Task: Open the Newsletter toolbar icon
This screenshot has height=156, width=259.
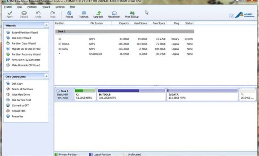Action: click(x=114, y=13)
